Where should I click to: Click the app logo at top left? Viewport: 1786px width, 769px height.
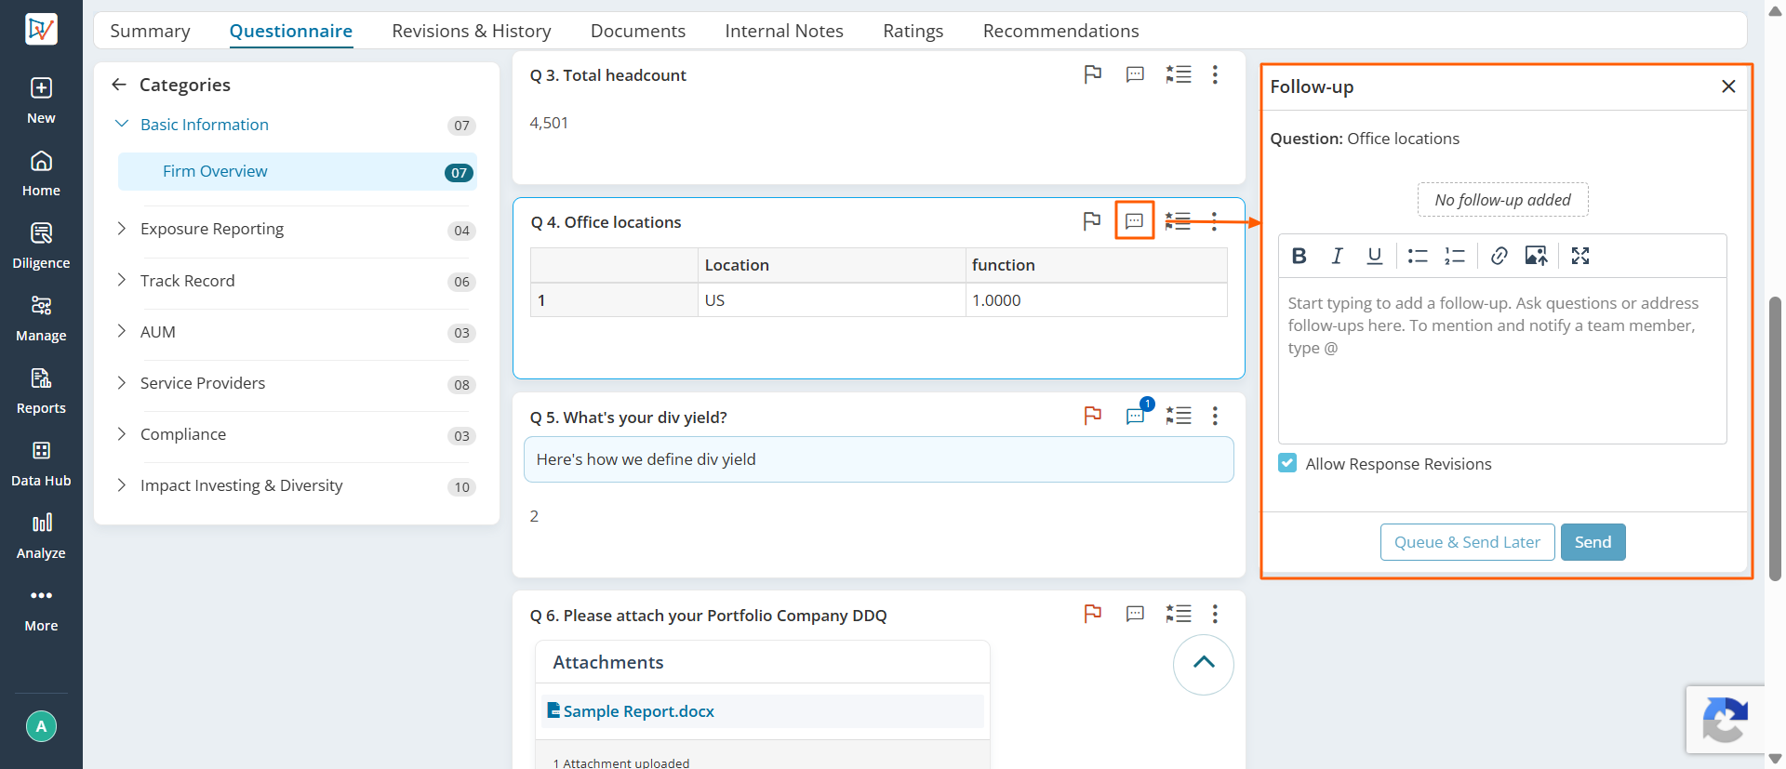click(x=41, y=29)
